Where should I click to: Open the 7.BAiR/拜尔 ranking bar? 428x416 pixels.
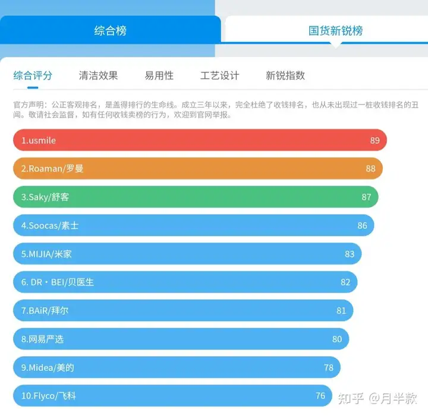point(183,310)
